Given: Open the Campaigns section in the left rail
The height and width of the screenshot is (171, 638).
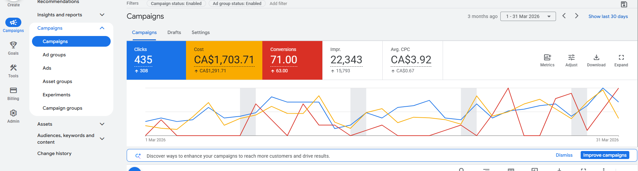Looking at the screenshot, I should point(13,25).
